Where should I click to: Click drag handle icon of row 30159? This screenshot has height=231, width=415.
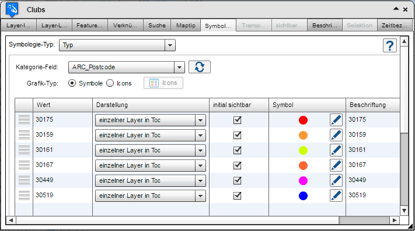tap(24, 135)
